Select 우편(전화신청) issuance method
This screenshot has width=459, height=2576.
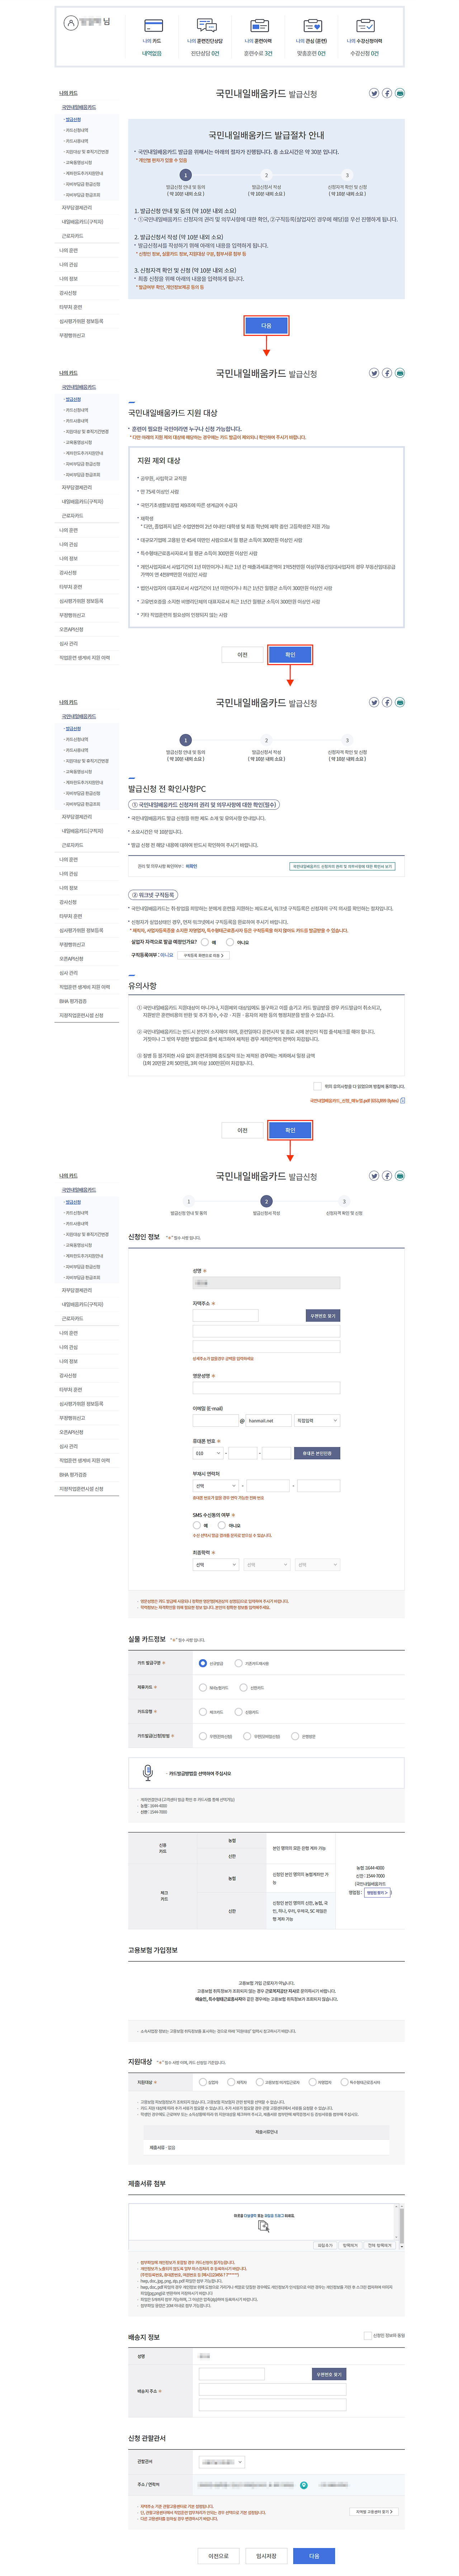(x=203, y=1736)
